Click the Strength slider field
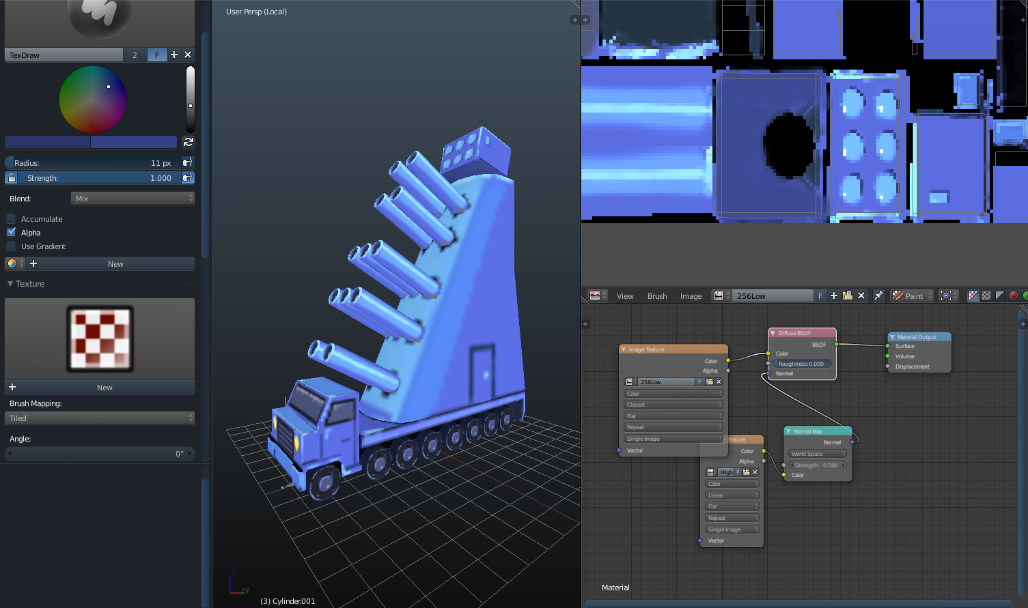The width and height of the screenshot is (1028, 608). 100,178
